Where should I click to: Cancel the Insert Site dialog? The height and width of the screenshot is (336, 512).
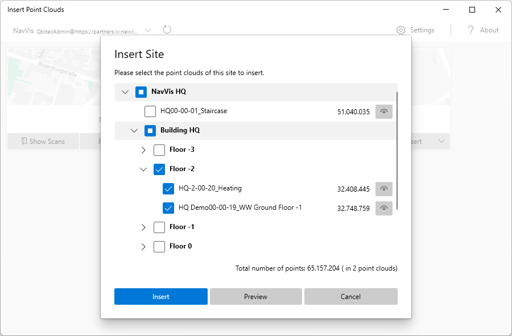point(350,297)
